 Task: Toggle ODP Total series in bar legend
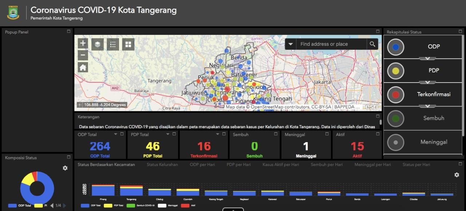click(x=91, y=206)
